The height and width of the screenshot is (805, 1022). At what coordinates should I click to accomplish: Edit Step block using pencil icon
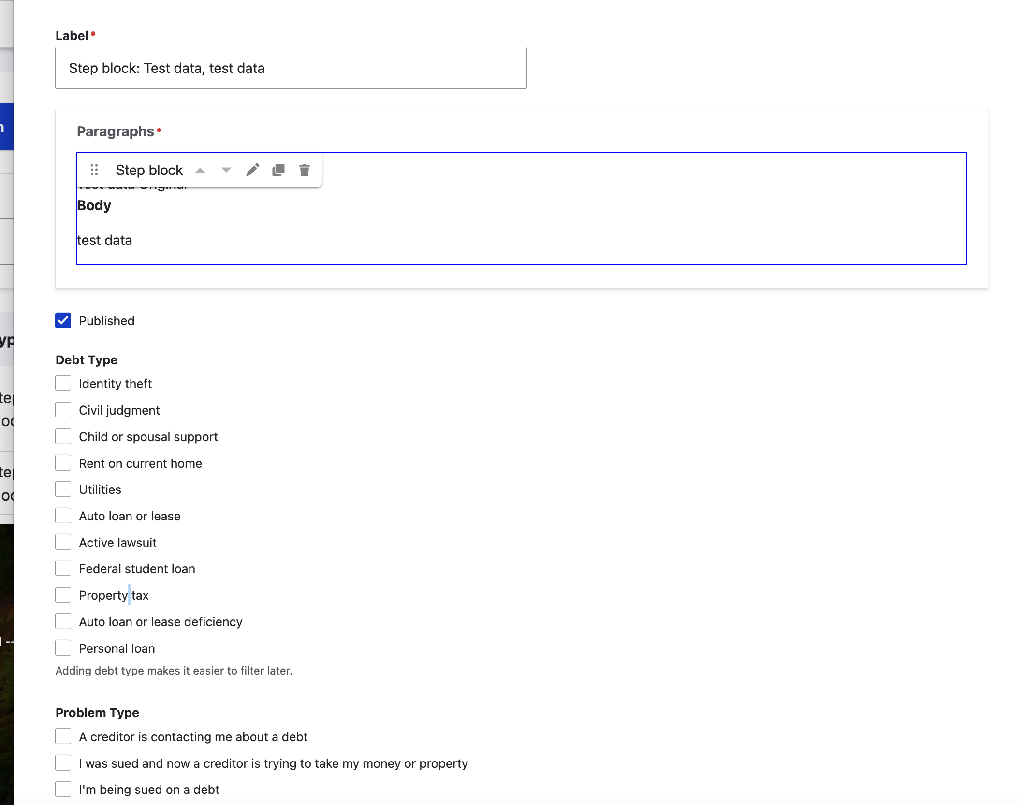(252, 170)
